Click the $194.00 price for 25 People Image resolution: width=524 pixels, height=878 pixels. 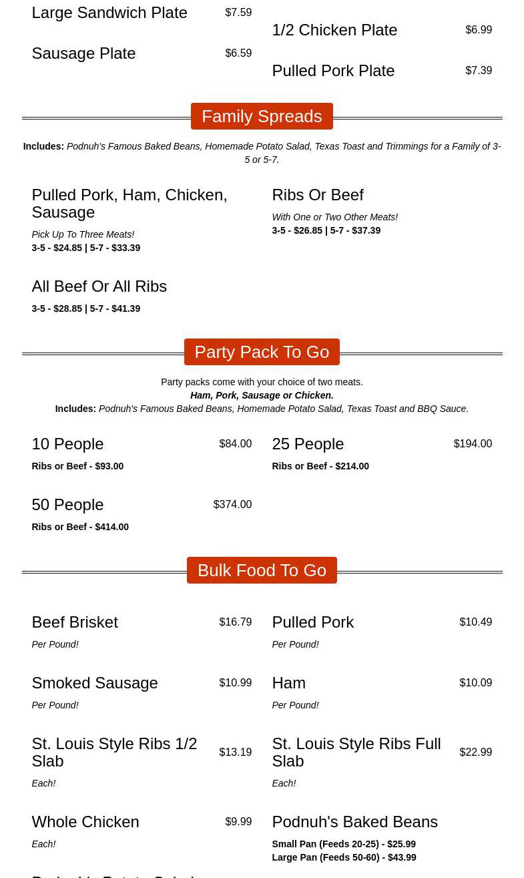[x=473, y=444]
